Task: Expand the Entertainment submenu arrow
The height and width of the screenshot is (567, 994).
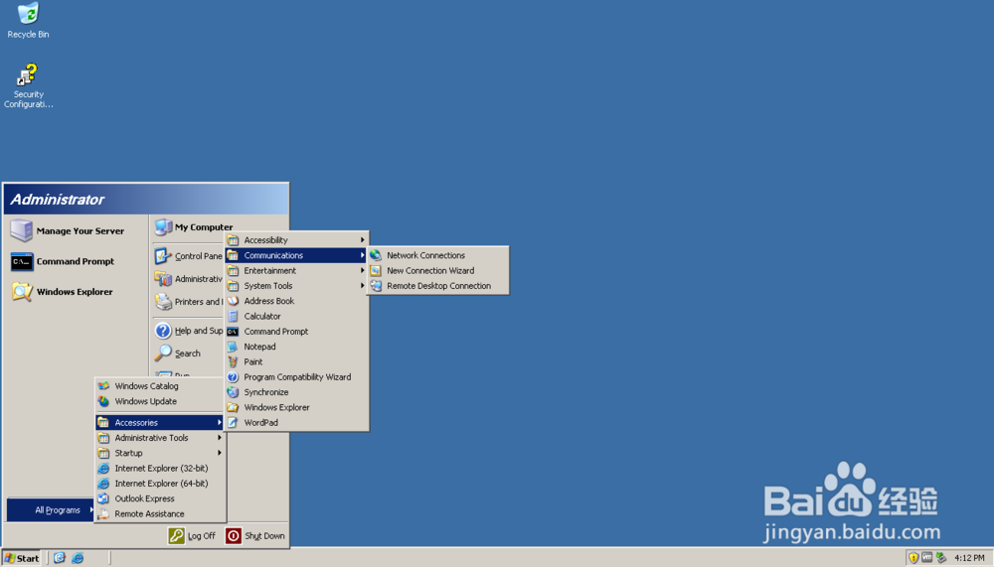Action: (x=363, y=270)
